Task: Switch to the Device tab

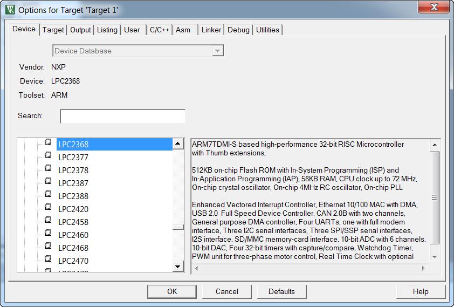Action: tap(24, 29)
